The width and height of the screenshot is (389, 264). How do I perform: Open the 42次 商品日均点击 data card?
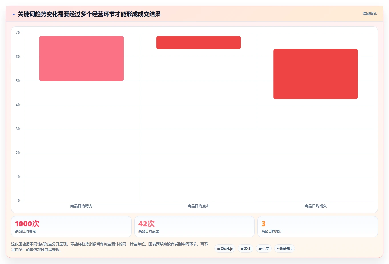click(x=194, y=227)
